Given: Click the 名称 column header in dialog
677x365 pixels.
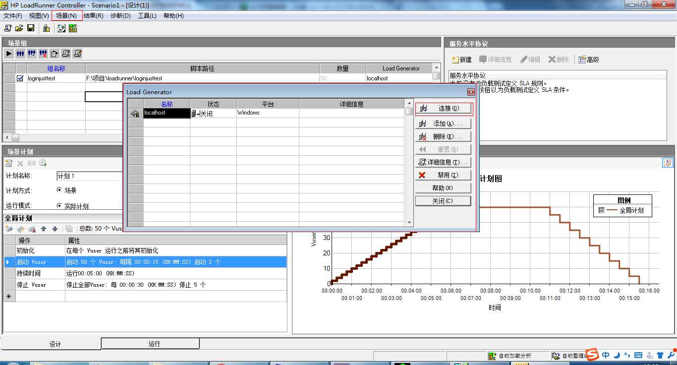Looking at the screenshot, I should click(x=167, y=104).
